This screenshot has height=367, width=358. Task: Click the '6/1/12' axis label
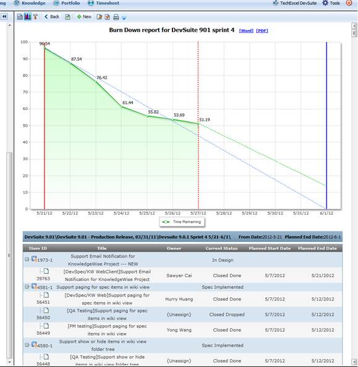click(x=326, y=214)
